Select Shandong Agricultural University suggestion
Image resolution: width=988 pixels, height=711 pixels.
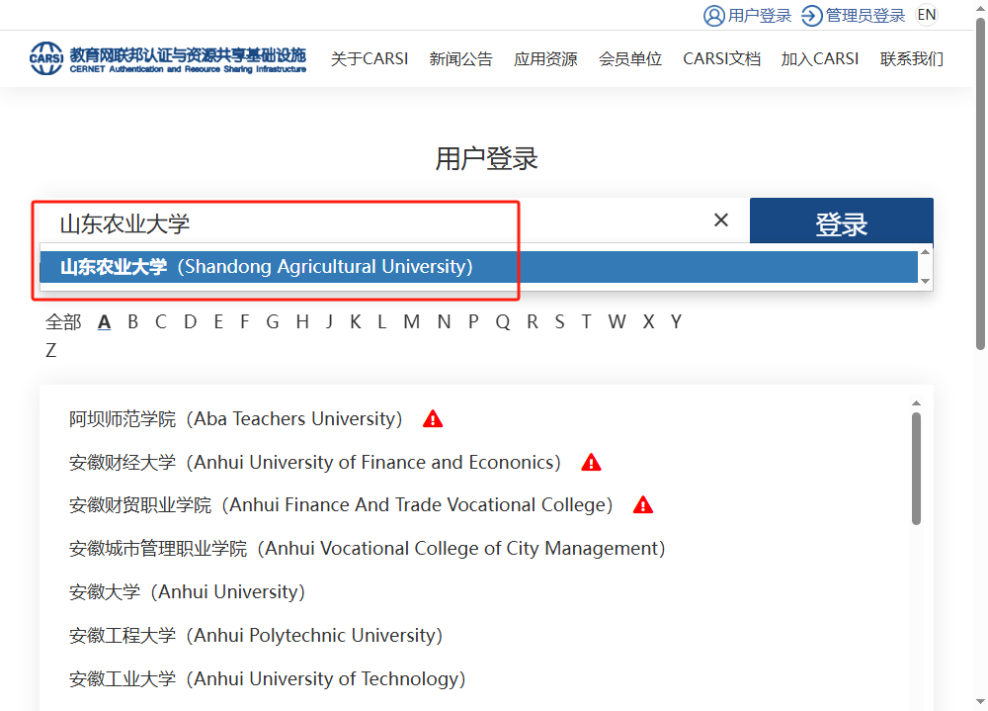click(267, 267)
